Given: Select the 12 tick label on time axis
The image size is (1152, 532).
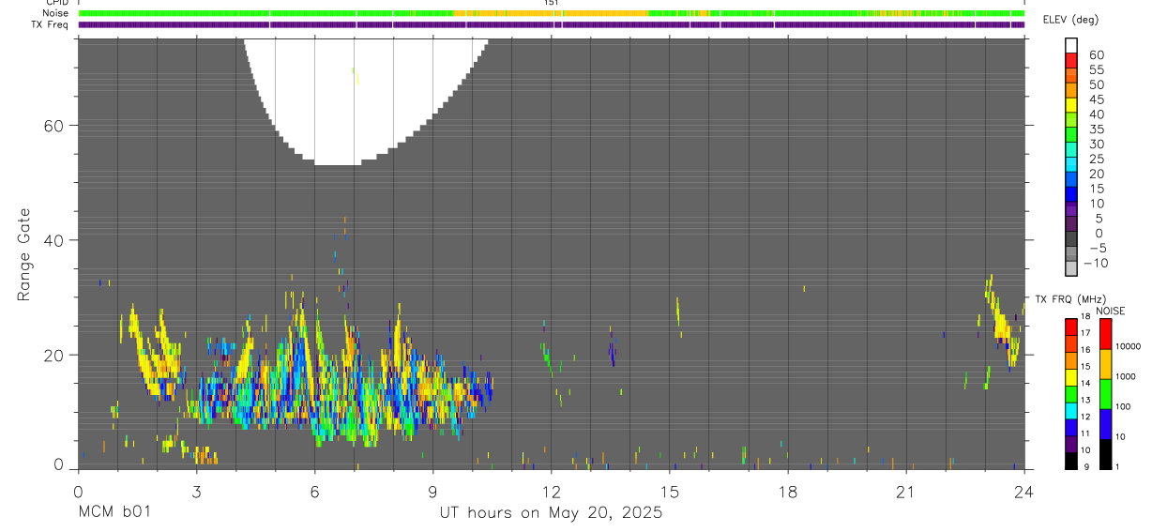Looking at the screenshot, I should (x=552, y=492).
